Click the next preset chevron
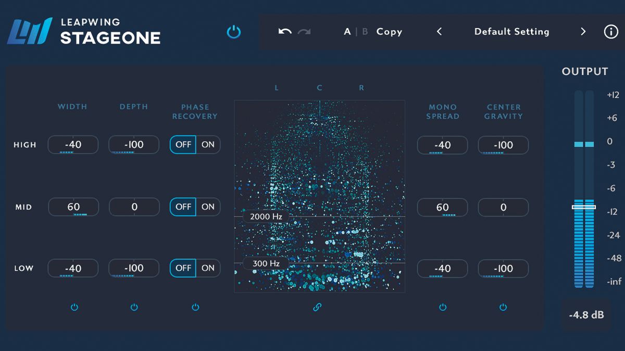Screen dimensions: 625x351 click(x=583, y=32)
